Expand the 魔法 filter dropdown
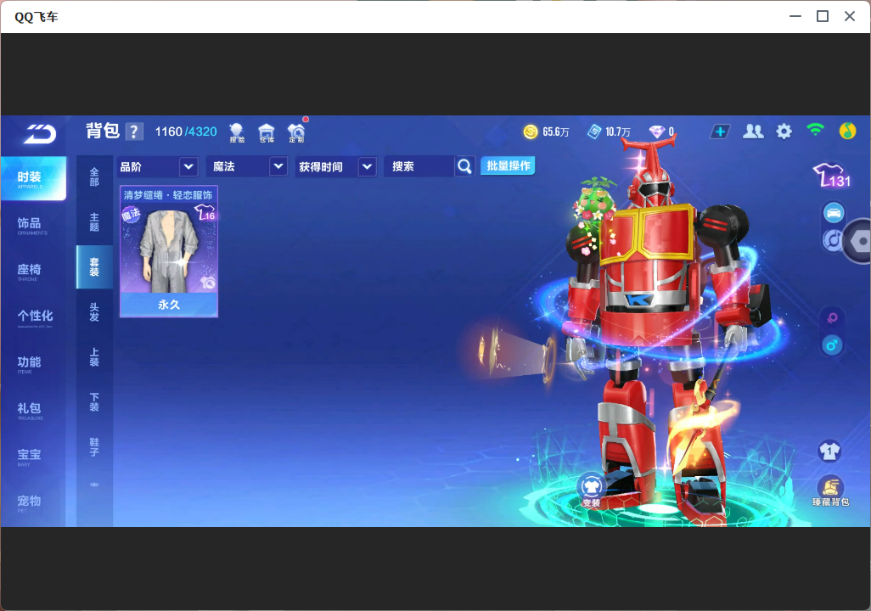This screenshot has width=871, height=611. pos(278,166)
